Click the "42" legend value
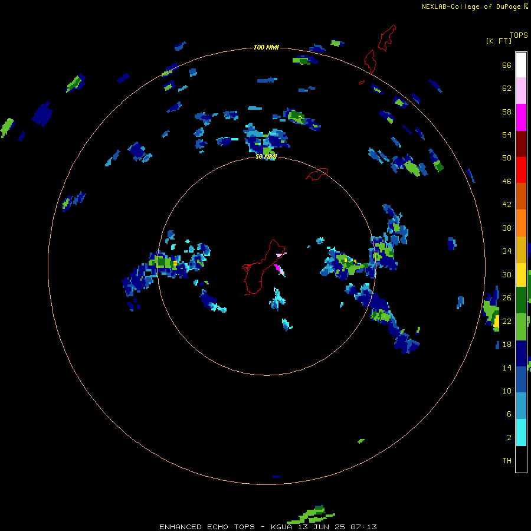 coord(507,205)
